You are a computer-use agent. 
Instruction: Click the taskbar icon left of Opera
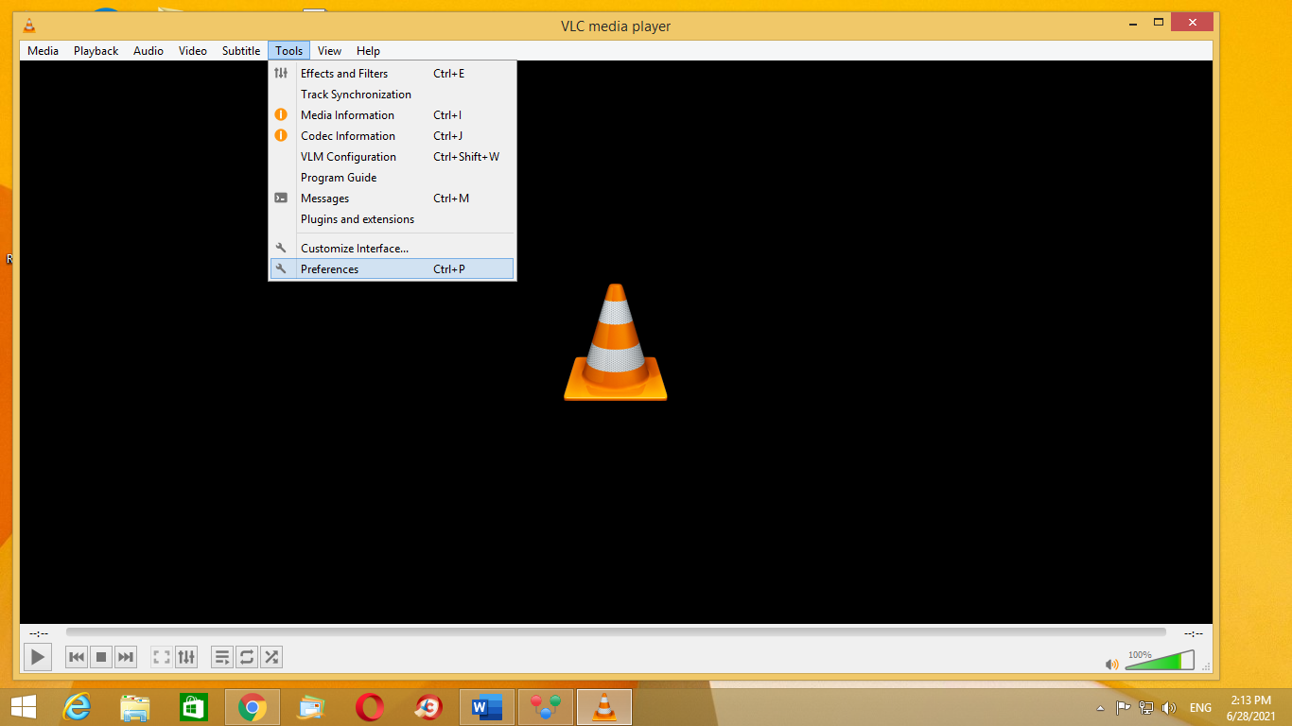click(x=311, y=707)
